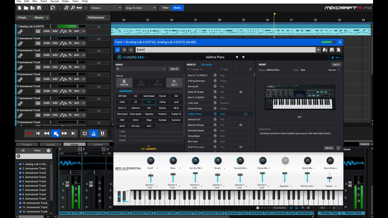This screenshot has width=388, height=218.
Task: Click the Save As button
Action: 329,148
